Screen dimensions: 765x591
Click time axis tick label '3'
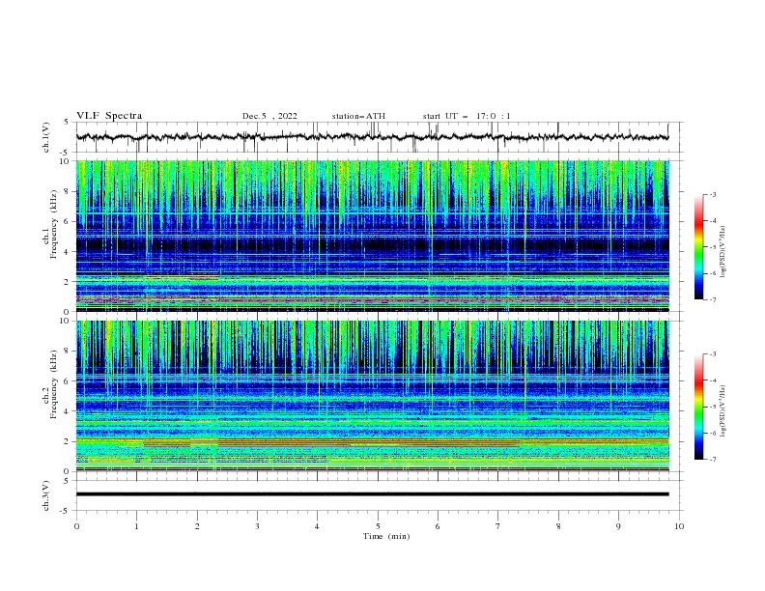257,526
